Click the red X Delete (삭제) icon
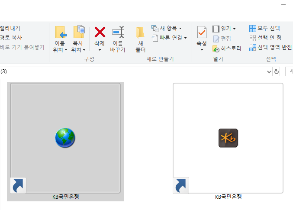 coord(100,32)
